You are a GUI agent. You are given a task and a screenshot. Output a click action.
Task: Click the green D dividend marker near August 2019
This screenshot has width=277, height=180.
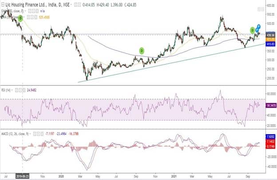(x=20, y=18)
